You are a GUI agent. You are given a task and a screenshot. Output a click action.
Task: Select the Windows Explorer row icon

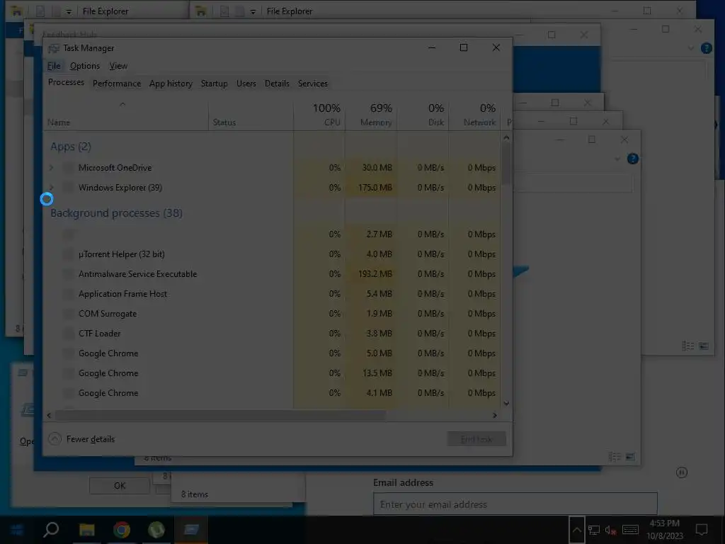click(68, 187)
